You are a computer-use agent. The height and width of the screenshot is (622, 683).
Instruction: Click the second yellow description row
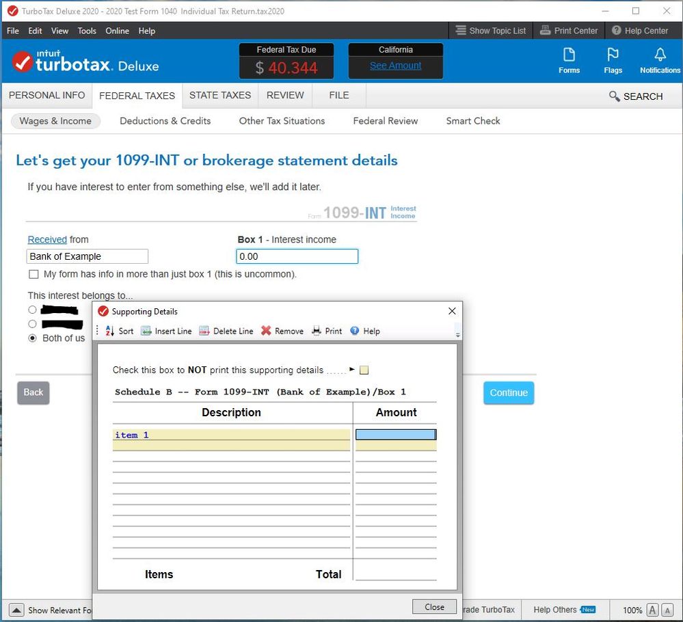point(231,446)
